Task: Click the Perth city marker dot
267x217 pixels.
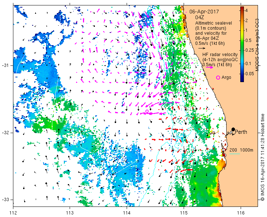Action: [x=233, y=129]
